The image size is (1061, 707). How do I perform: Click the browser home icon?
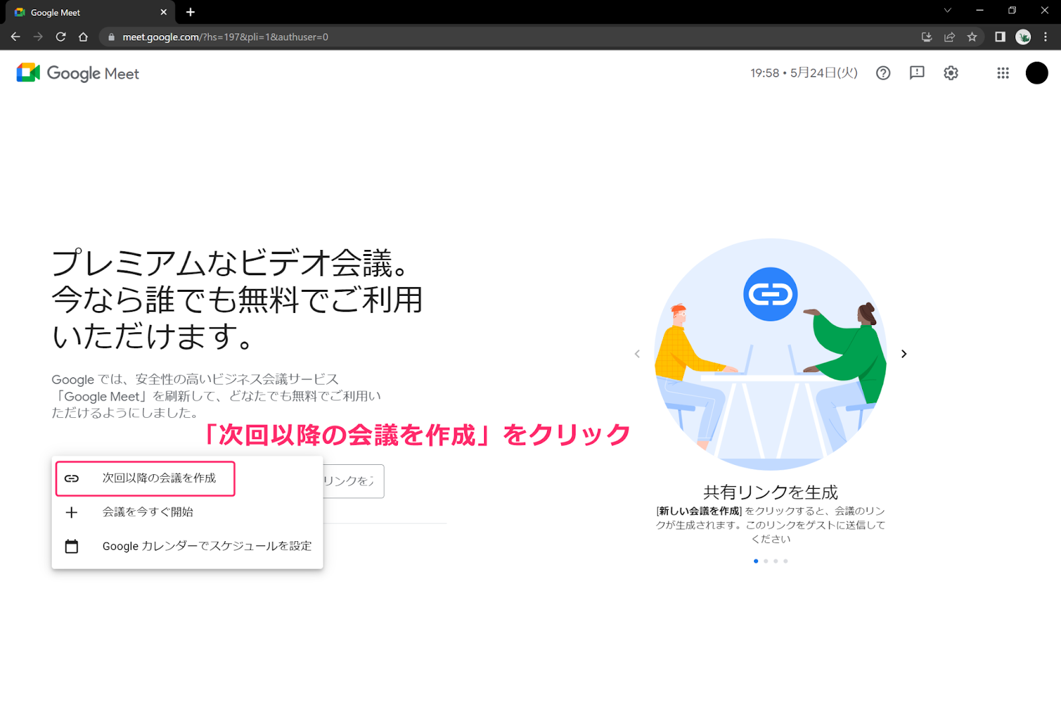click(x=83, y=37)
